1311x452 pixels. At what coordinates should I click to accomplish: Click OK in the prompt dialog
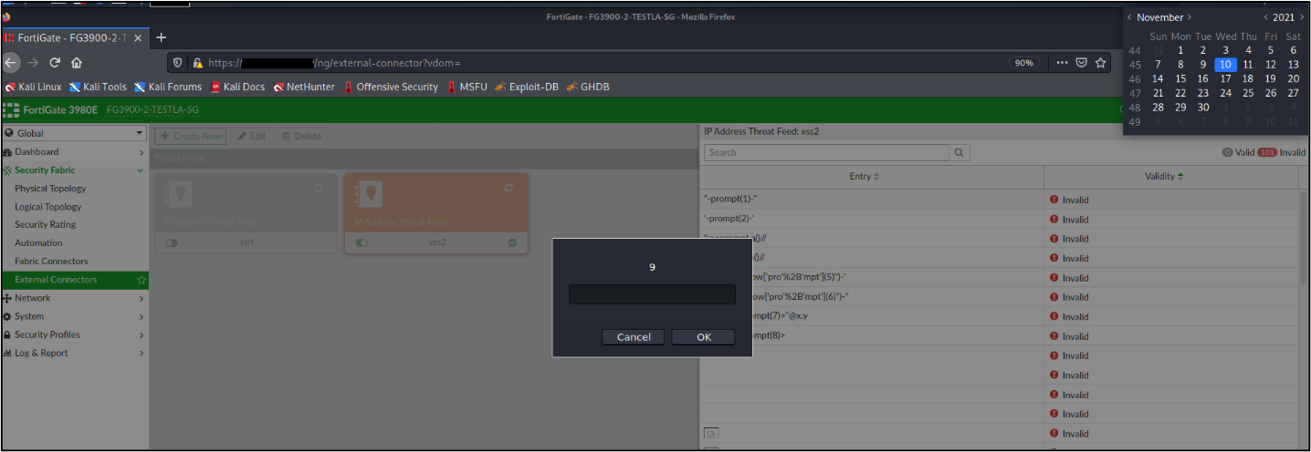pos(703,337)
